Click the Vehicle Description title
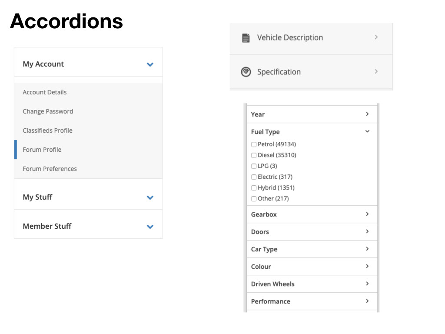 point(290,38)
